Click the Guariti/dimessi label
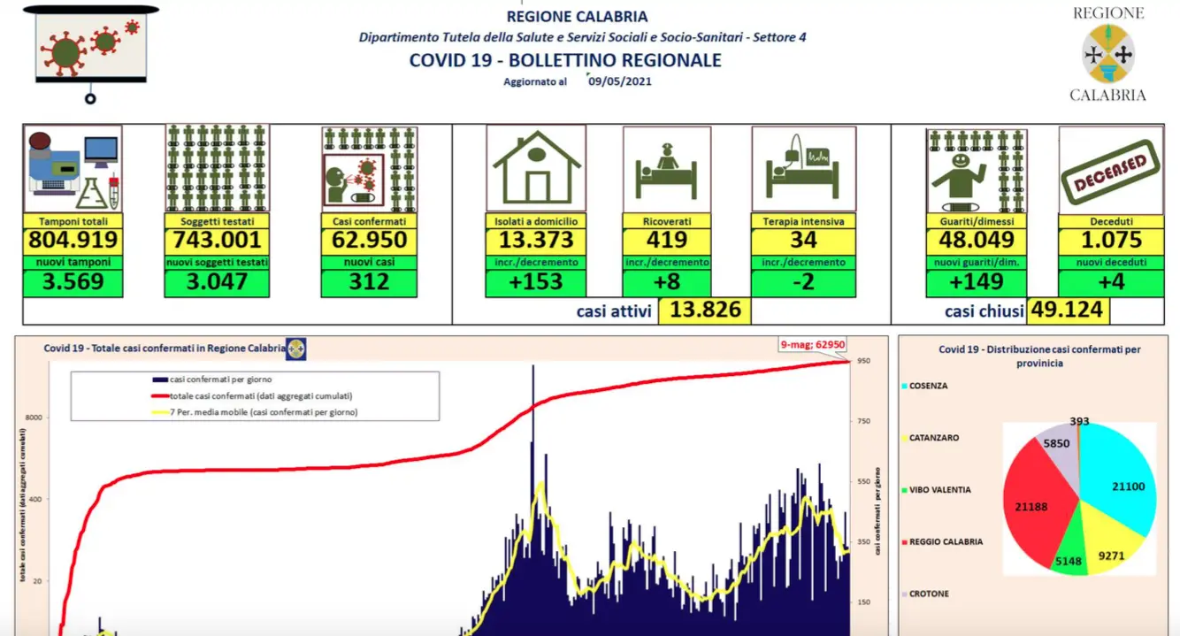Image resolution: width=1180 pixels, height=636 pixels. tap(977, 220)
